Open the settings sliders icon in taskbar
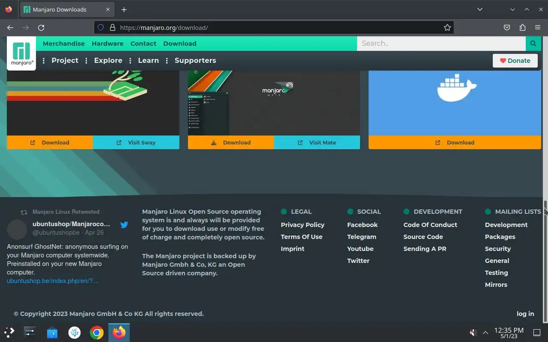 point(30,332)
